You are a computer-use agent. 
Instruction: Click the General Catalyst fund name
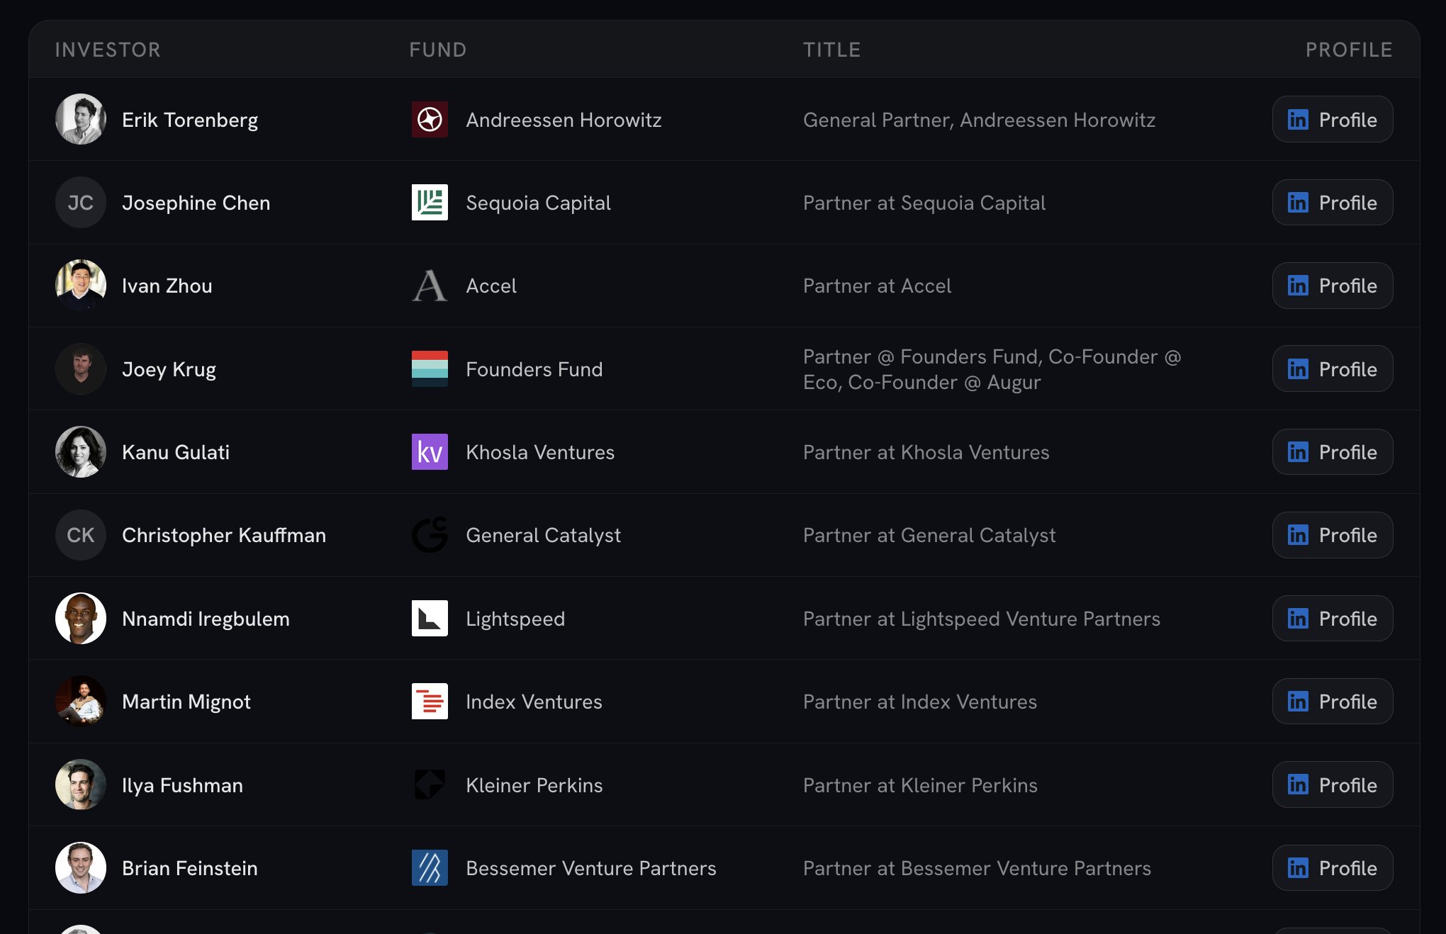tap(543, 535)
